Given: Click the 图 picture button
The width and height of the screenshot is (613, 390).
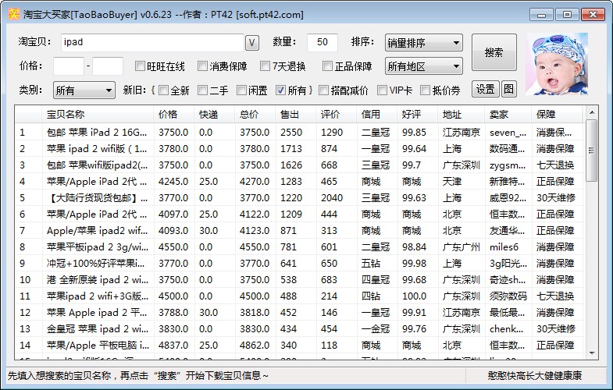Looking at the screenshot, I should 508,89.
